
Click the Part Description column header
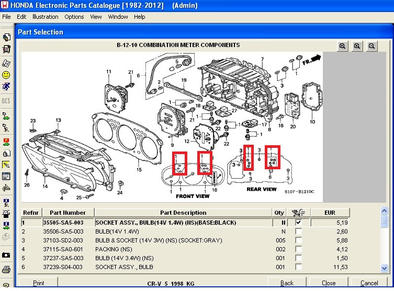[x=183, y=213]
